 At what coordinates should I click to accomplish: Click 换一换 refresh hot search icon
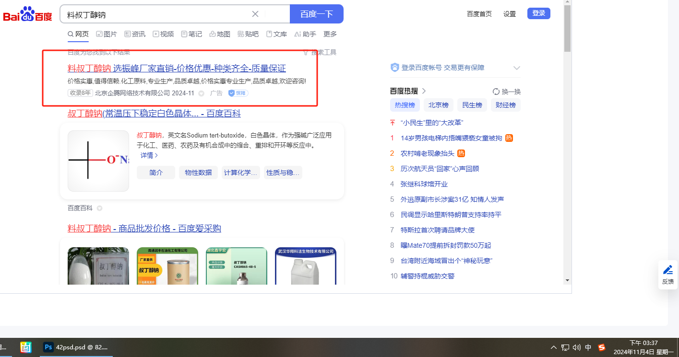pyautogui.click(x=496, y=92)
